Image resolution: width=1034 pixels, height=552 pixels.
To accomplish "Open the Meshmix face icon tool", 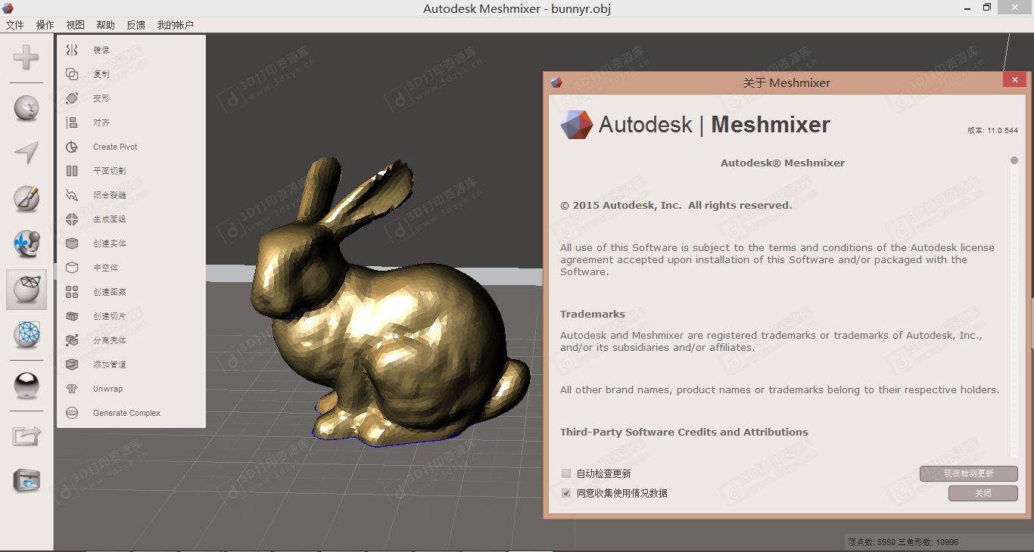I will [26, 108].
